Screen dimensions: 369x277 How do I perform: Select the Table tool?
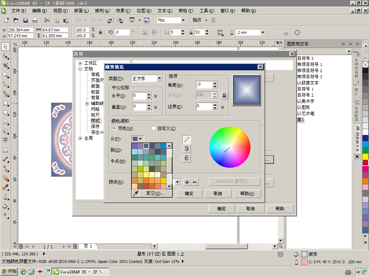pos(5,150)
